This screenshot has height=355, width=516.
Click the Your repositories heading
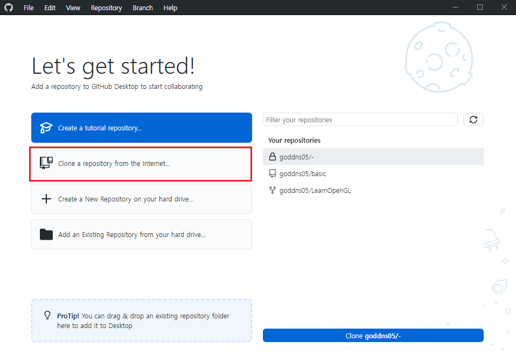[x=294, y=141]
